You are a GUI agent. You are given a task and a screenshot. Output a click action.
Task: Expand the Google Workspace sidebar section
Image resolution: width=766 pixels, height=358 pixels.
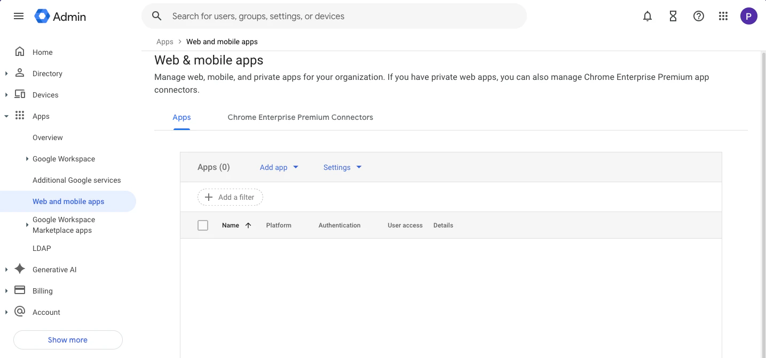pos(27,158)
